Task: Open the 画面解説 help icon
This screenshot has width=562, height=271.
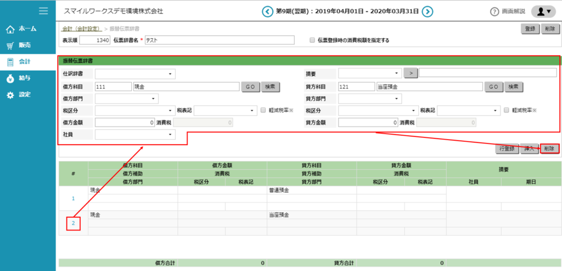Action: 494,11
